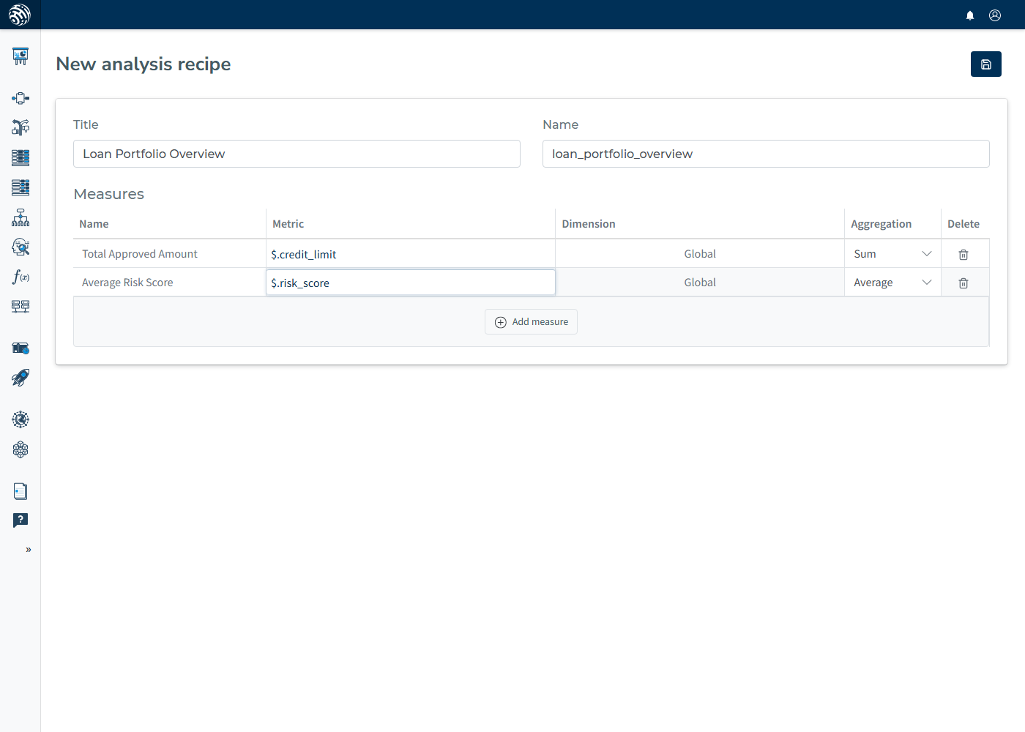Open the package with clock icon
This screenshot has width=1025, height=732.
point(20,348)
